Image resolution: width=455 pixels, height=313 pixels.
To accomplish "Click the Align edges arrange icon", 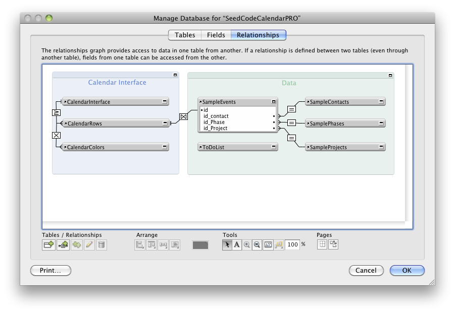I will click(x=140, y=244).
